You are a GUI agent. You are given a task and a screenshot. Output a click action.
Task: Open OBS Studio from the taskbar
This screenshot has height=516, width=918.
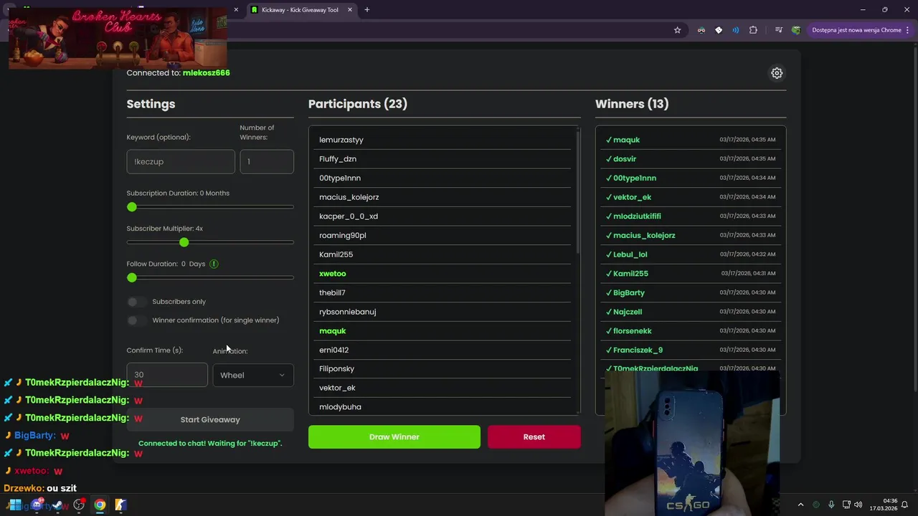(79, 505)
